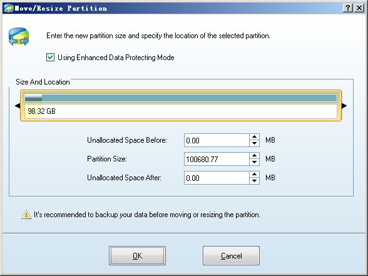Close the Move/Resize Partition dialog
The image size is (368, 276).
pos(359,8)
